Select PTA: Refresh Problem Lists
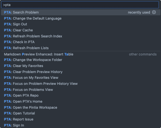The height and width of the screenshot is (128, 161). coord(81,48)
